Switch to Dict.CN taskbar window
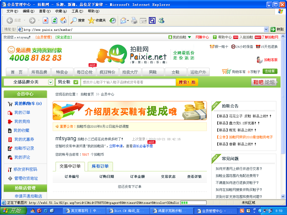 coord(128,211)
